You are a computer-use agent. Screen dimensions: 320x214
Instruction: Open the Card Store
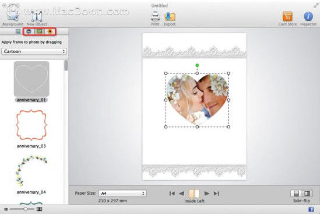click(x=287, y=19)
